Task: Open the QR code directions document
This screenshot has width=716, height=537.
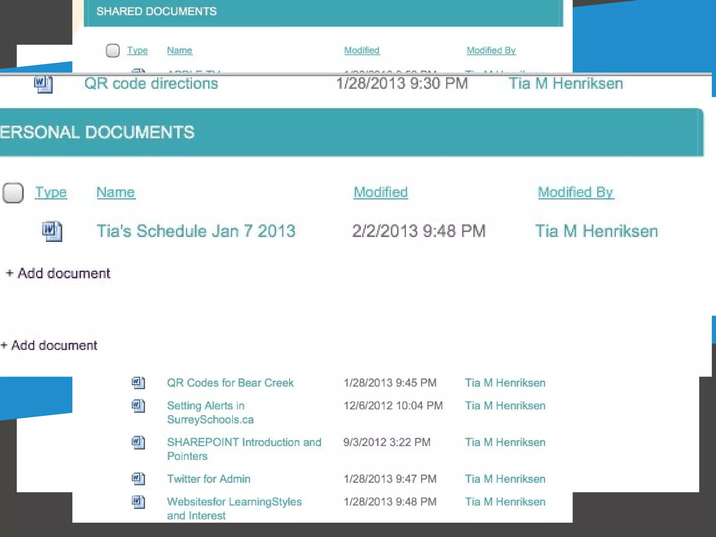Action: 151,84
